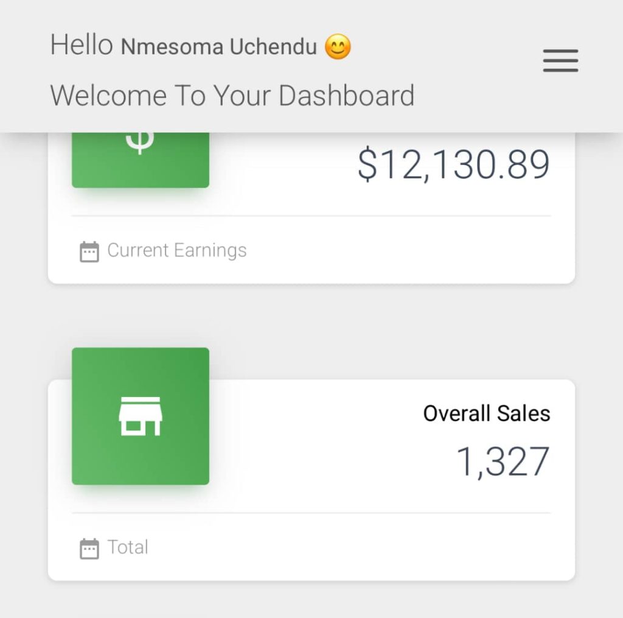Click the divider line in the Overall Sales card
The image size is (623, 618).
pyautogui.click(x=311, y=513)
